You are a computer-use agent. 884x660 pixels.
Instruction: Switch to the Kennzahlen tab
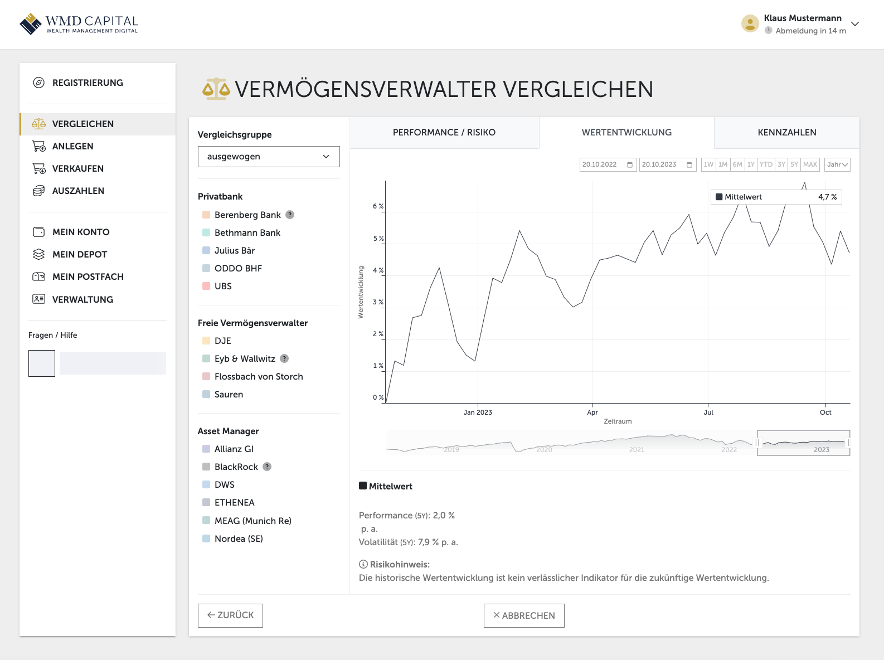(787, 132)
